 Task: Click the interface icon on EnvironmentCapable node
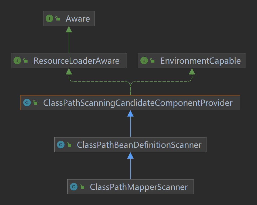(144, 60)
